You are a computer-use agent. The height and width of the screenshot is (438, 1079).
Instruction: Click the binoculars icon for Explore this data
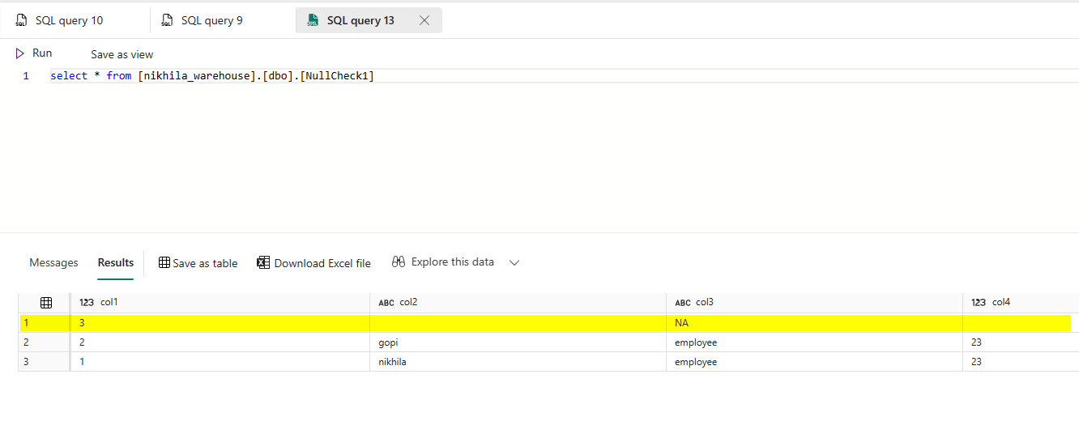[x=398, y=262]
